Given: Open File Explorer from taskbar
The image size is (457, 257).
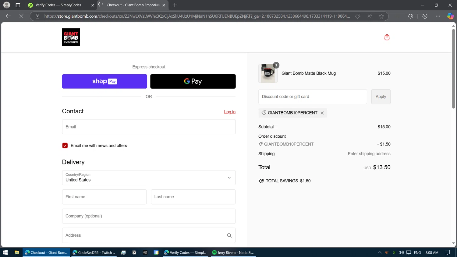Looking at the screenshot, I should pos(17,252).
